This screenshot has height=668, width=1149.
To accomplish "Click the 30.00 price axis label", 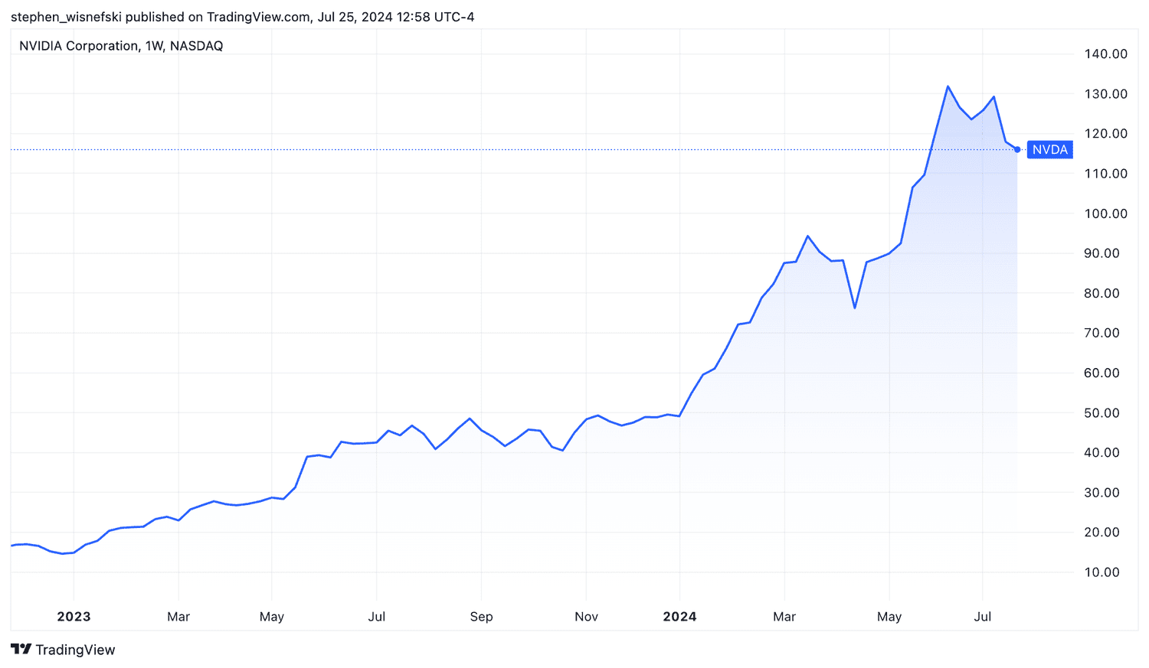I will coord(1102,492).
